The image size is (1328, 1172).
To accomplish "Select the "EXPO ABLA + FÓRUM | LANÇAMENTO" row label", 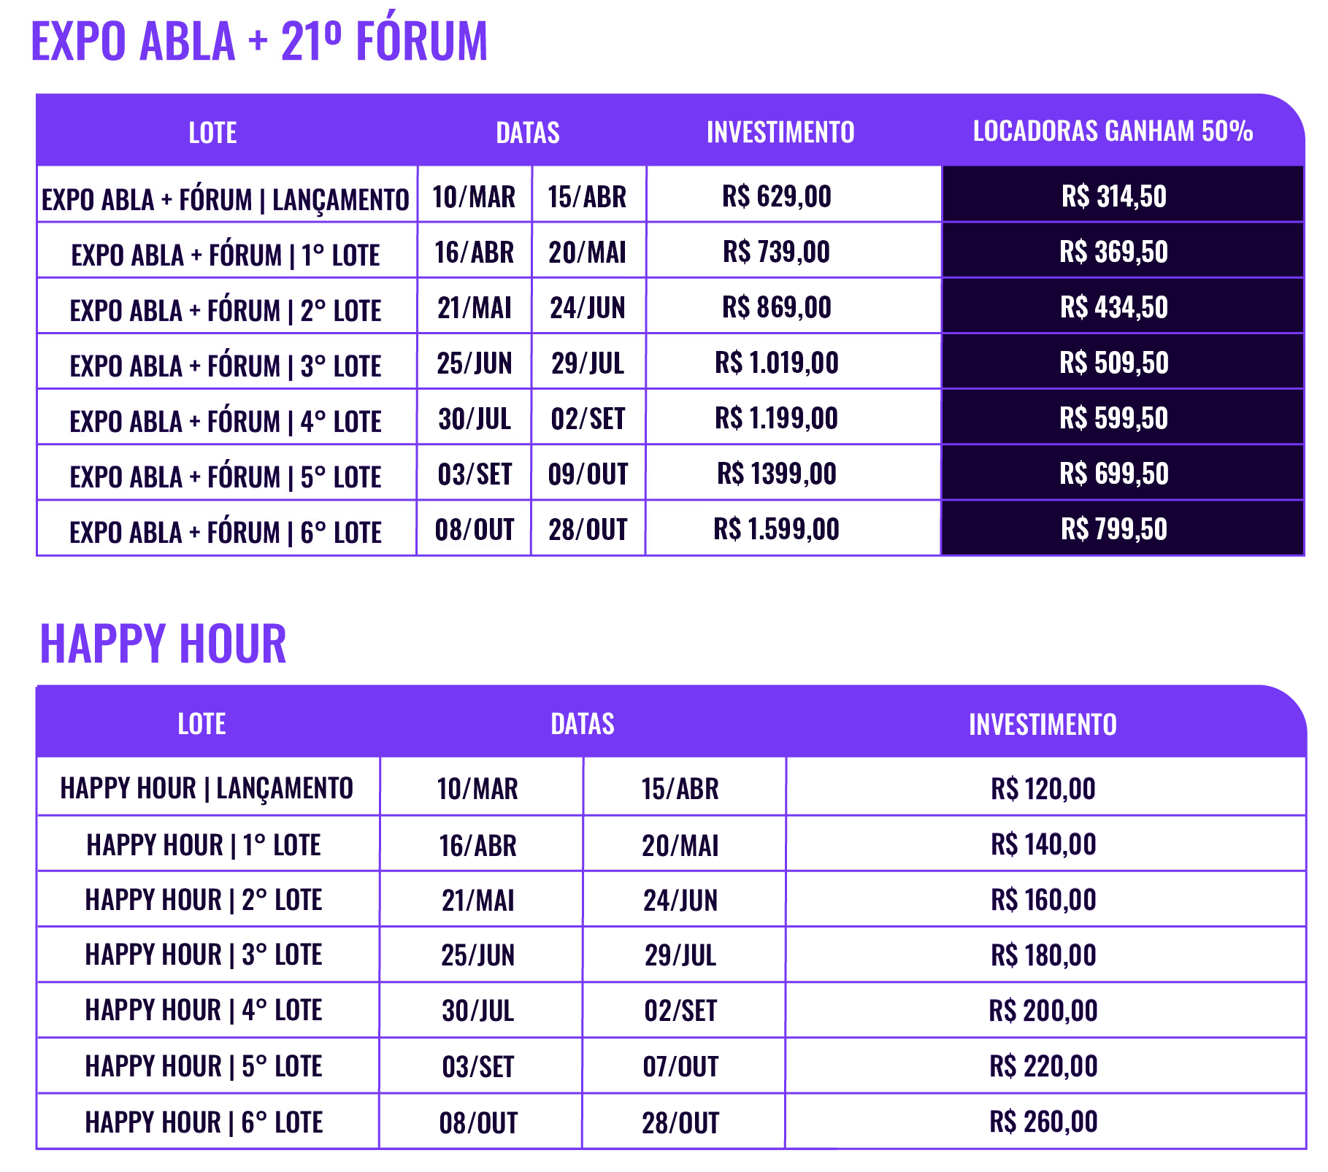I will (x=225, y=198).
